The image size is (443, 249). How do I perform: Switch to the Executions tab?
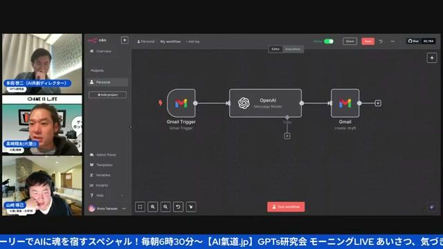pyautogui.click(x=293, y=49)
